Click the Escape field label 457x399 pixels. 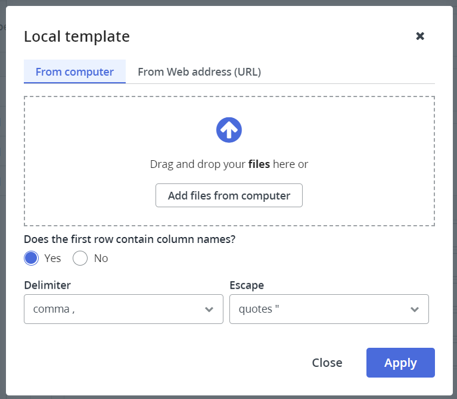tap(246, 285)
